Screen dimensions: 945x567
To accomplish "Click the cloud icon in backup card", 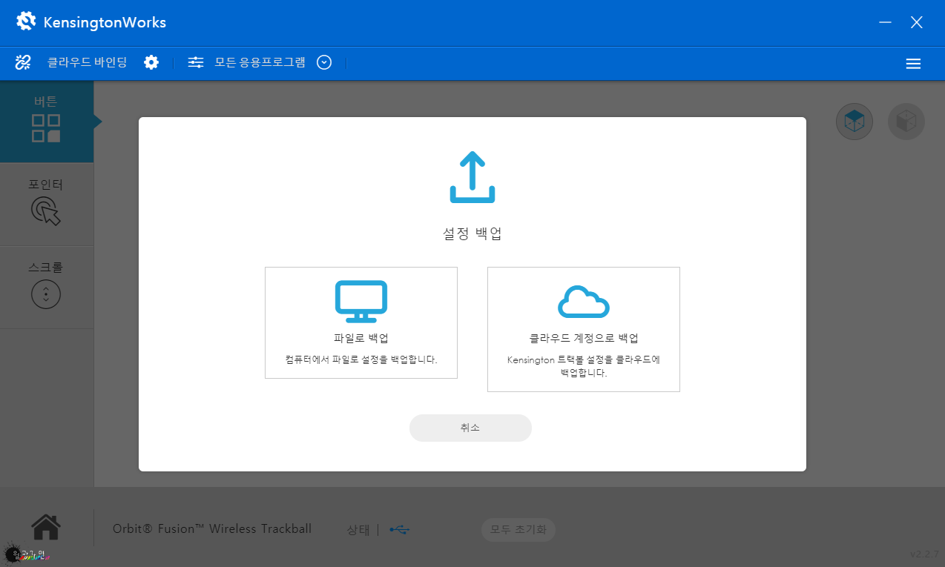I will (584, 302).
